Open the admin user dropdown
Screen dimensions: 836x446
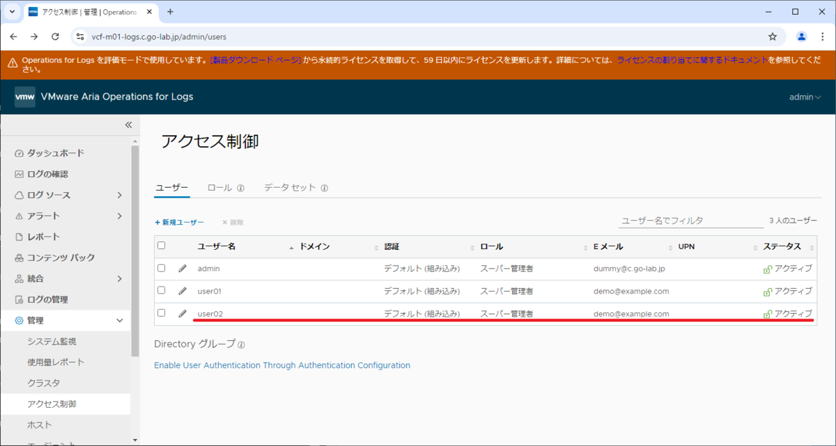coord(805,97)
